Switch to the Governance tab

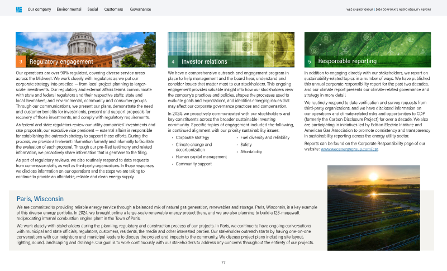coord(140,9)
